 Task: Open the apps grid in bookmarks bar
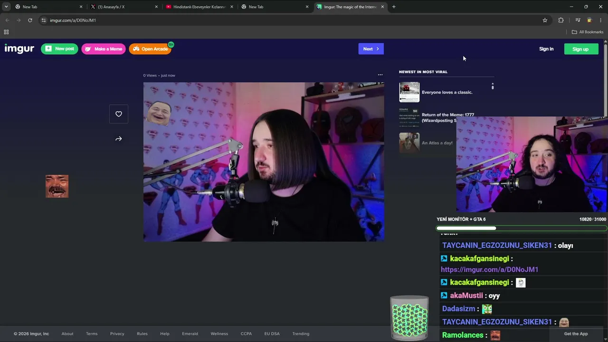[6, 32]
